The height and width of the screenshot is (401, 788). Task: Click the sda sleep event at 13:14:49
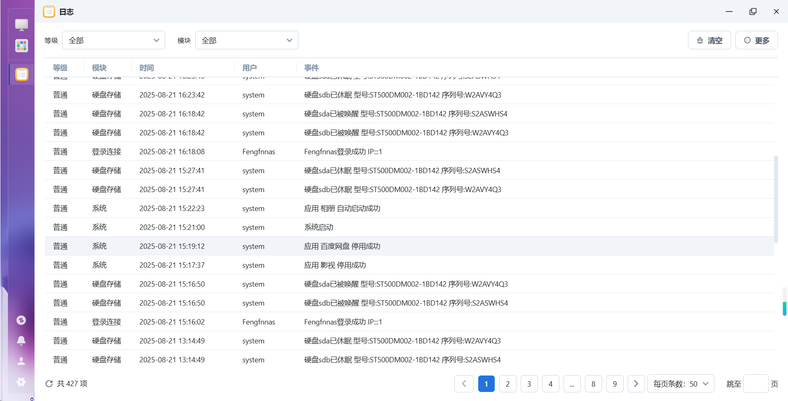[402, 341]
